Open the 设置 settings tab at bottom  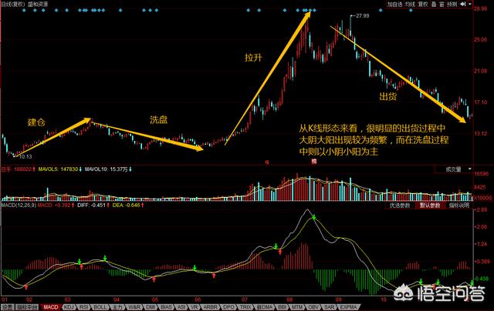tap(7, 307)
